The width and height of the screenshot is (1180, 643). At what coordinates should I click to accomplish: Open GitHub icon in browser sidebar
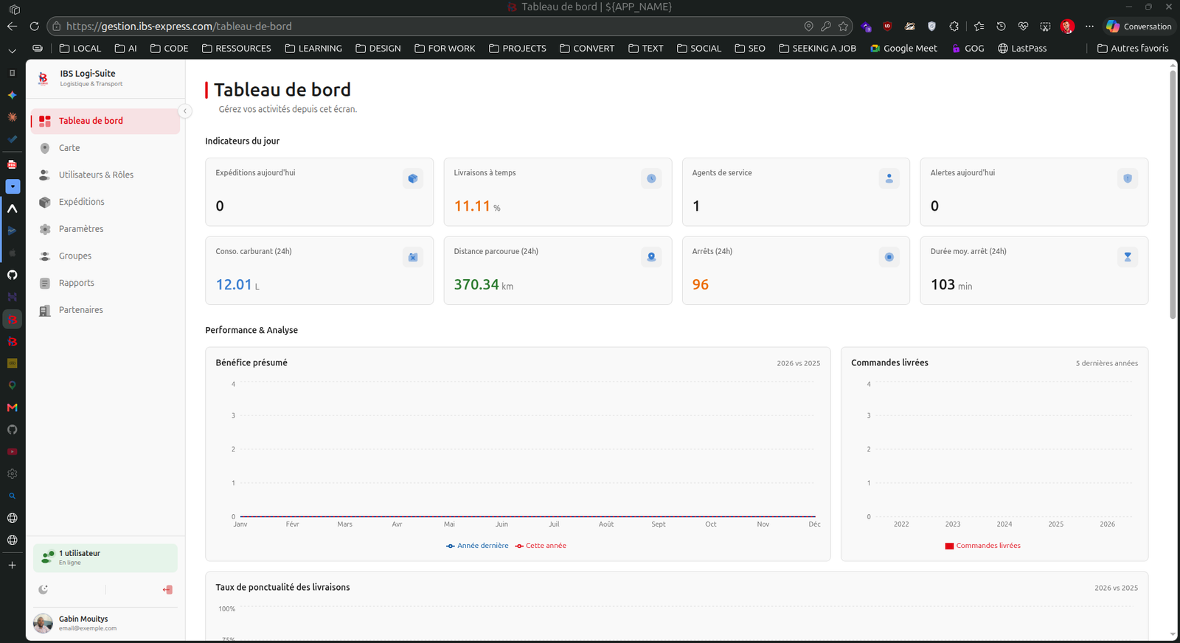click(x=13, y=275)
